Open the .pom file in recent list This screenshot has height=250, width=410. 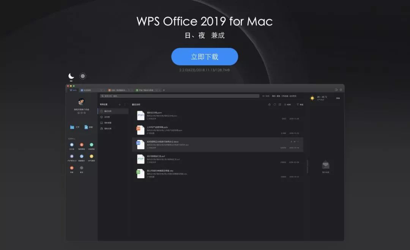tap(218, 115)
